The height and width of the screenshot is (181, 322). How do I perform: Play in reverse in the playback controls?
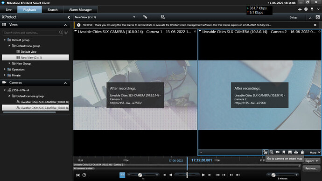coord(170,175)
